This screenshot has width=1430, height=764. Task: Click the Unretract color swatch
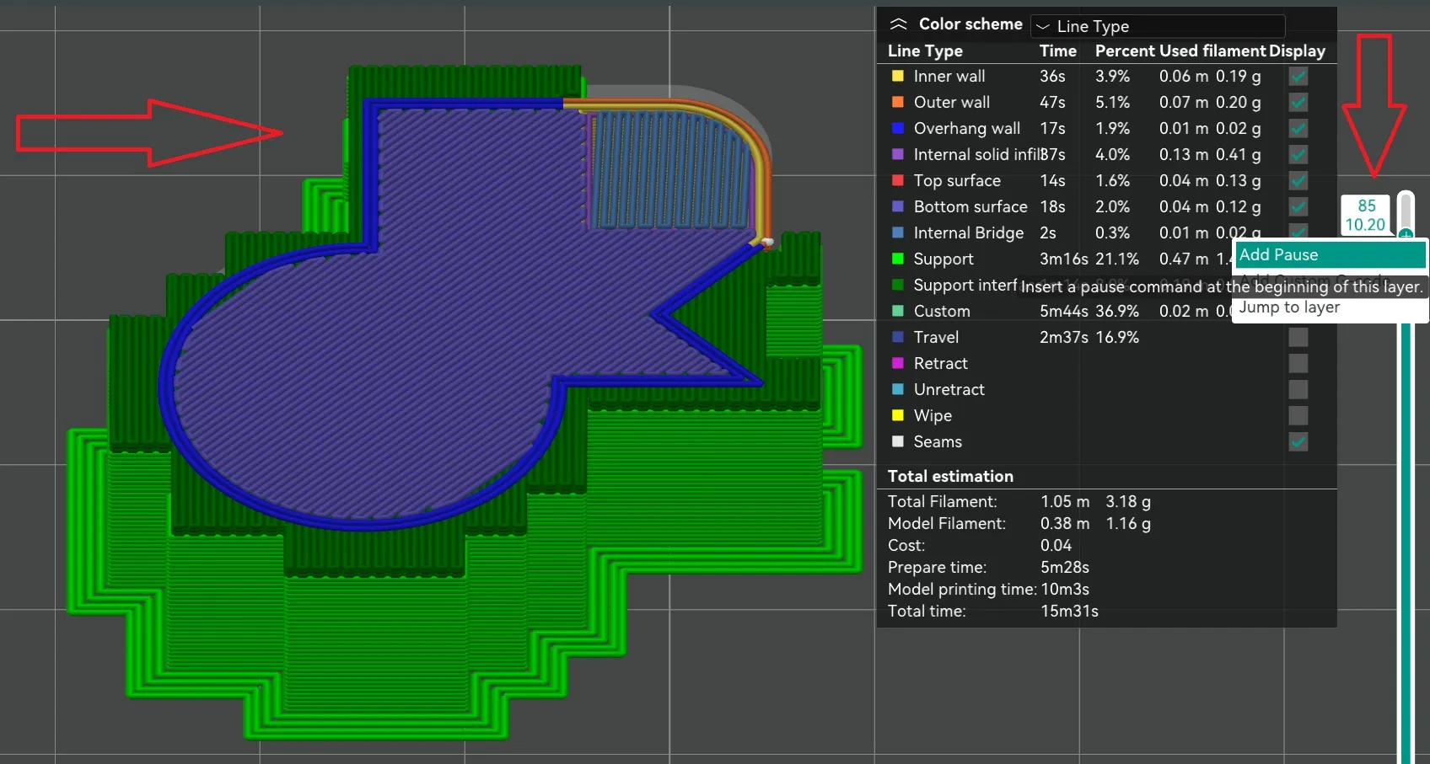pyautogui.click(x=898, y=389)
